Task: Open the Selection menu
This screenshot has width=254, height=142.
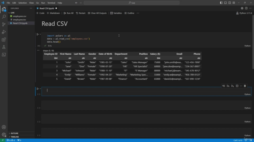Action: tap(23, 3)
